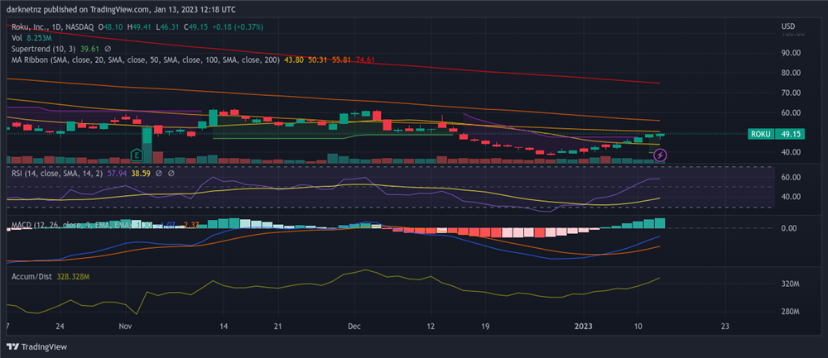Image resolution: width=828 pixels, height=358 pixels.
Task: Click the second null-value icon in the RSI legend
Action: pyautogui.click(x=171, y=174)
